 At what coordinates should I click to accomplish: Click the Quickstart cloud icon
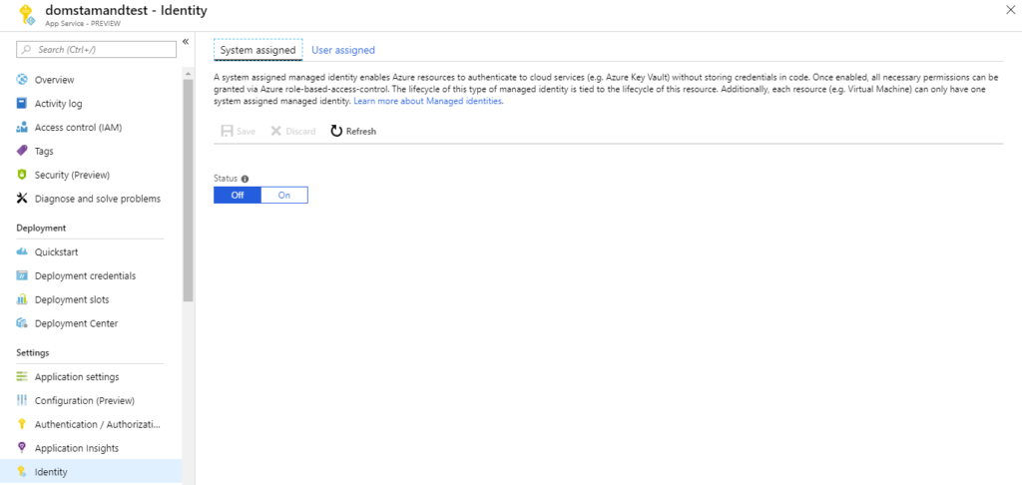pos(22,251)
